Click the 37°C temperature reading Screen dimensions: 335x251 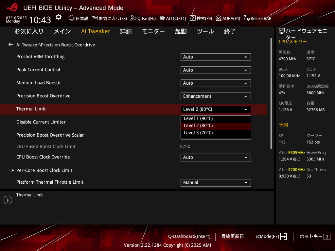tap(311, 59)
